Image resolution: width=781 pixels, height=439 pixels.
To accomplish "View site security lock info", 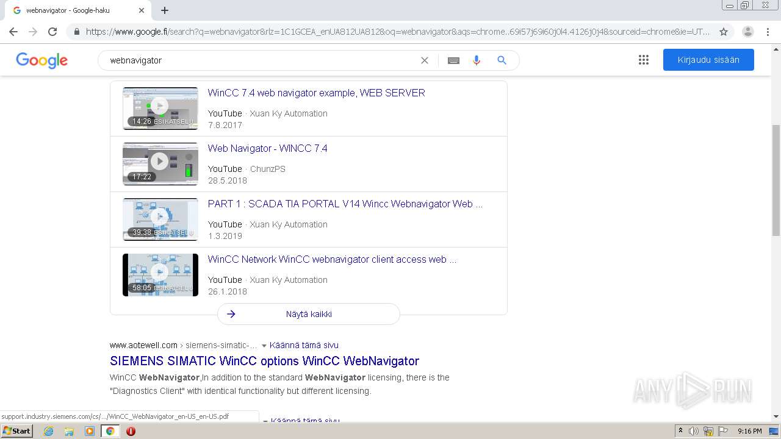I will [x=76, y=32].
